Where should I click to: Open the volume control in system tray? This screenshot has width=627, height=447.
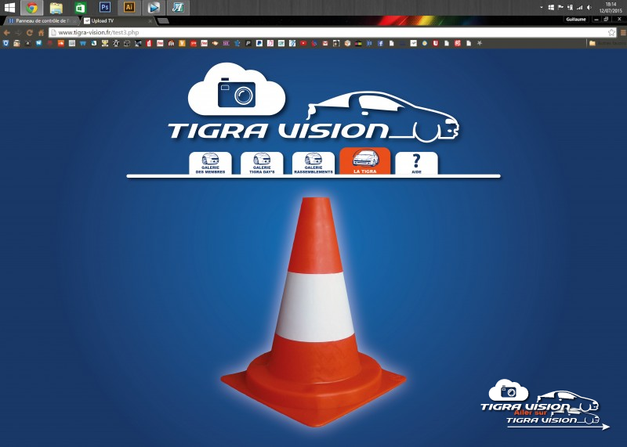pos(589,7)
